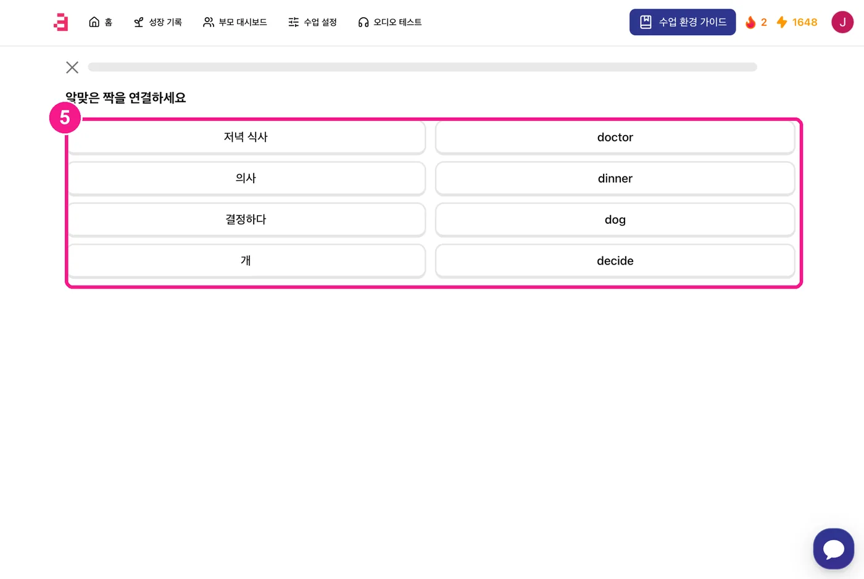Go to 홈 home tab

tap(101, 22)
